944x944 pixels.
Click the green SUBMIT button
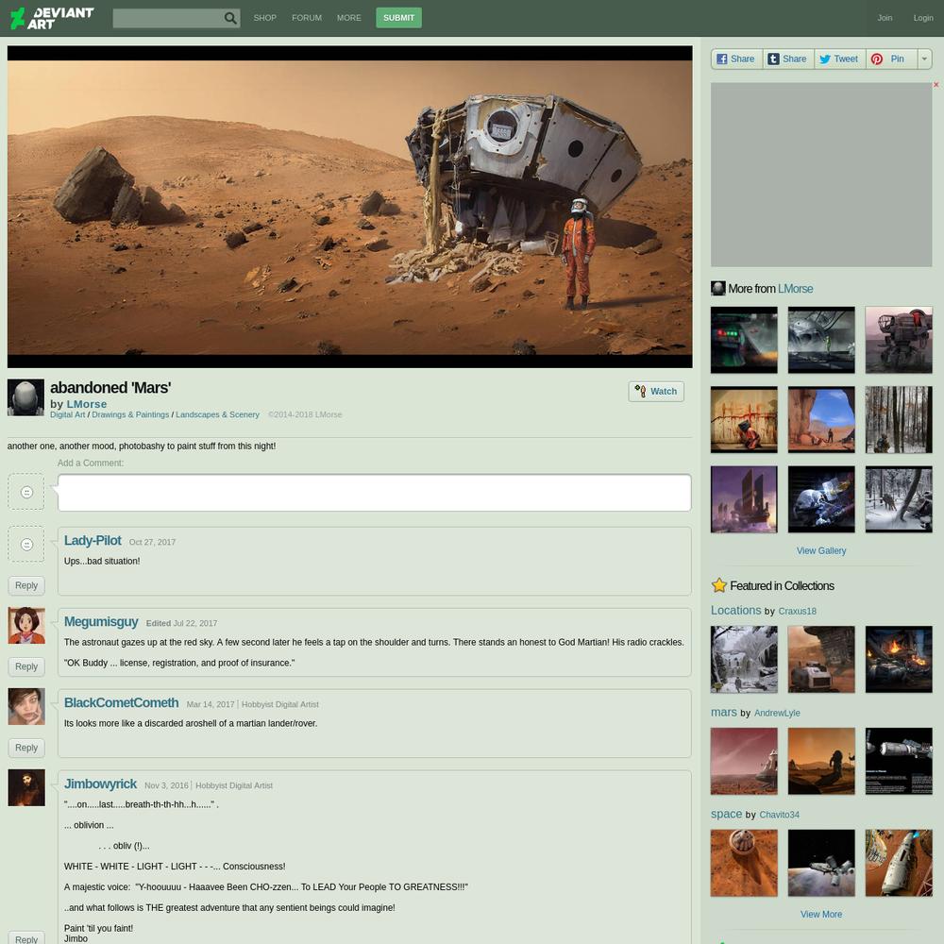pos(398,18)
